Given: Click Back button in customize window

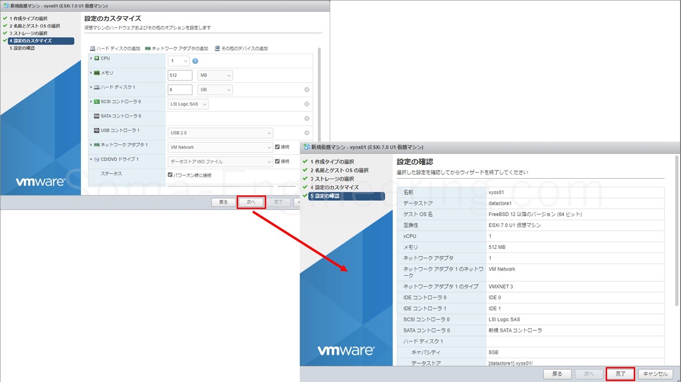Looking at the screenshot, I should 223,202.
